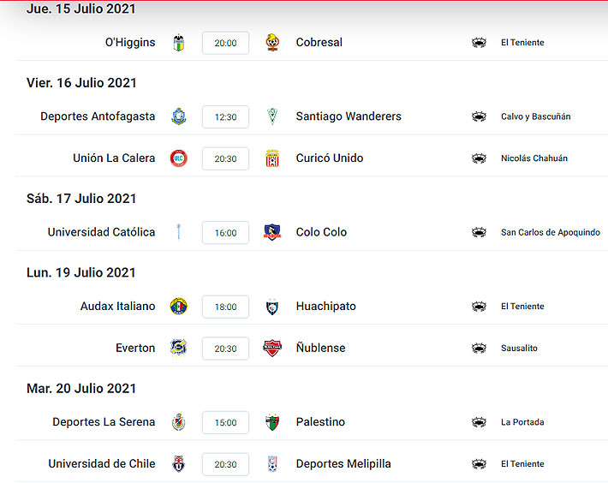
Task: Open the Colo Colo crest icon
Action: coord(272,232)
